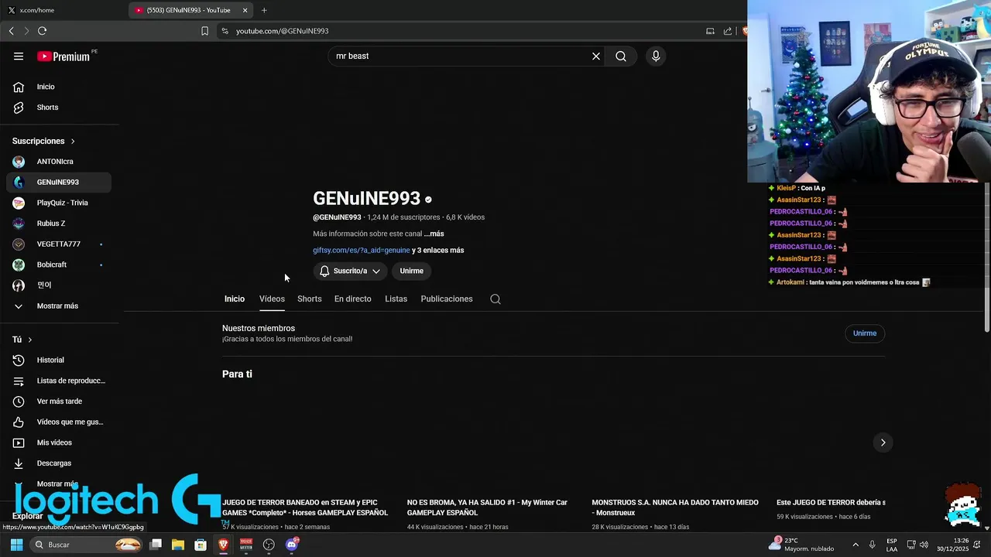The width and height of the screenshot is (991, 557).
Task: Open Discord from the taskbar
Action: pos(292,545)
